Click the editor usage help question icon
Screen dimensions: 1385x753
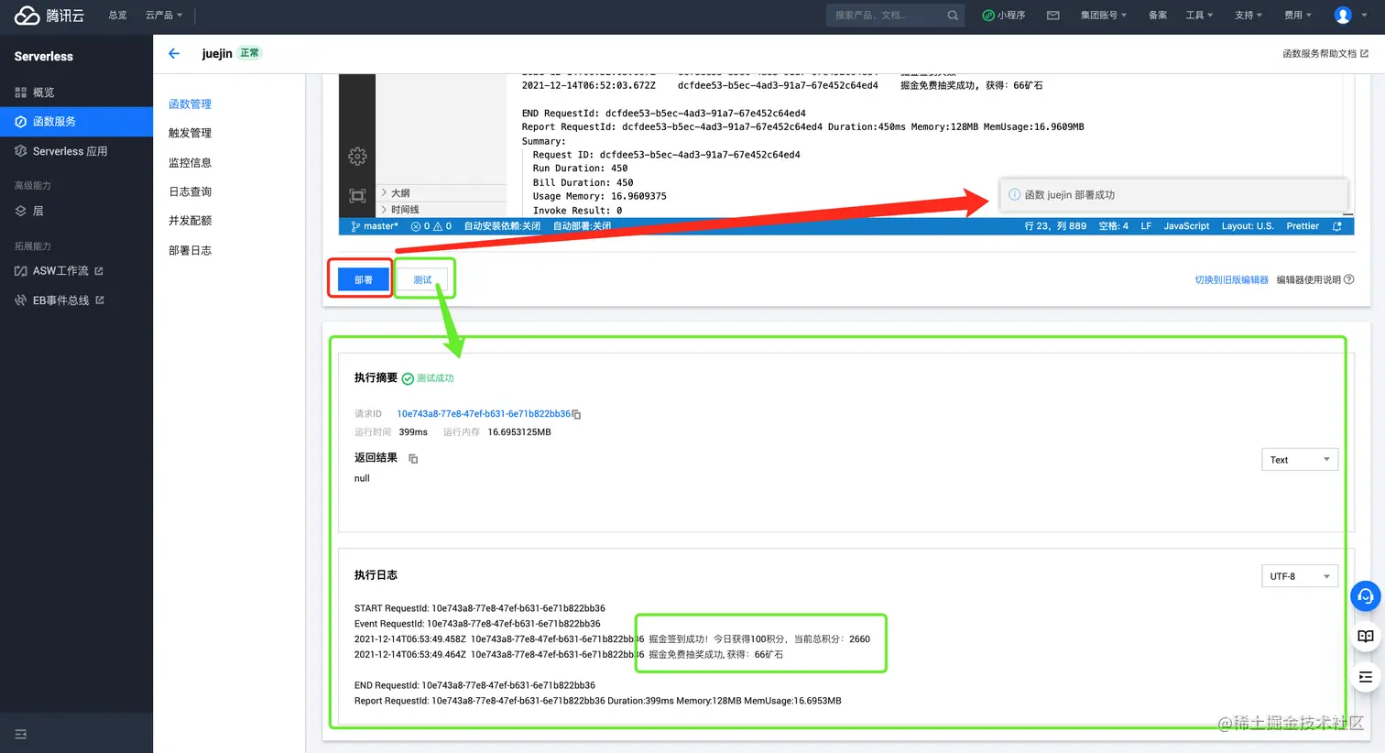(1348, 279)
